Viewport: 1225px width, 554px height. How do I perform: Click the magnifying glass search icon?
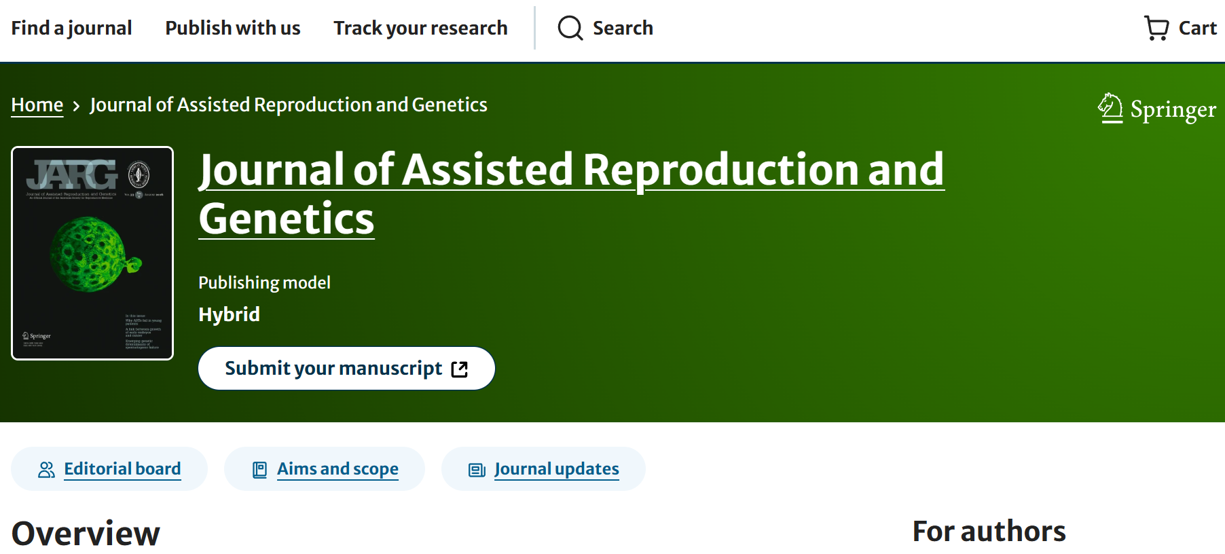570,29
